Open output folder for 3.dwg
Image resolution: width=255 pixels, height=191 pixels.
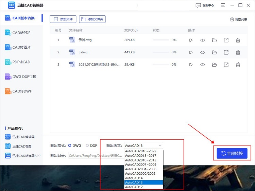pos(214,52)
